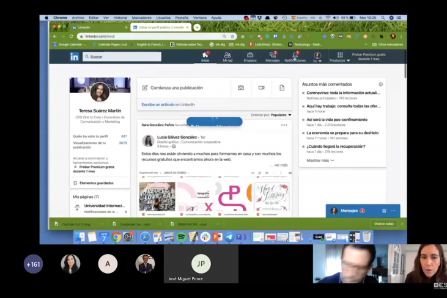Show the +161 additional participants
The image size is (447, 298).
coord(33,264)
